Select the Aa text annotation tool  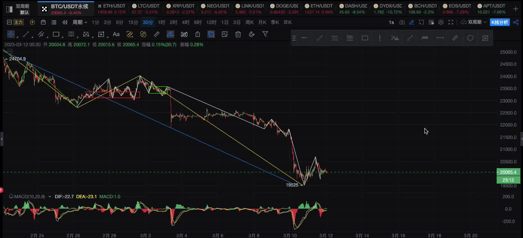(116, 35)
